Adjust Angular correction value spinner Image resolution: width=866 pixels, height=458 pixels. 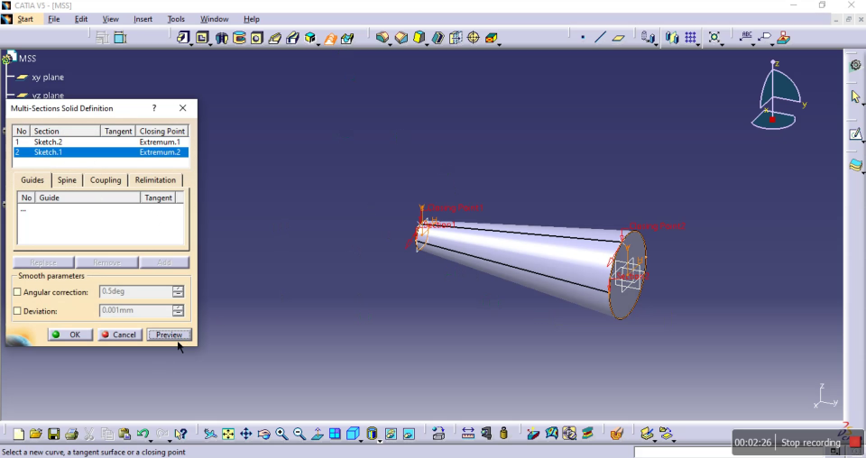(x=178, y=291)
